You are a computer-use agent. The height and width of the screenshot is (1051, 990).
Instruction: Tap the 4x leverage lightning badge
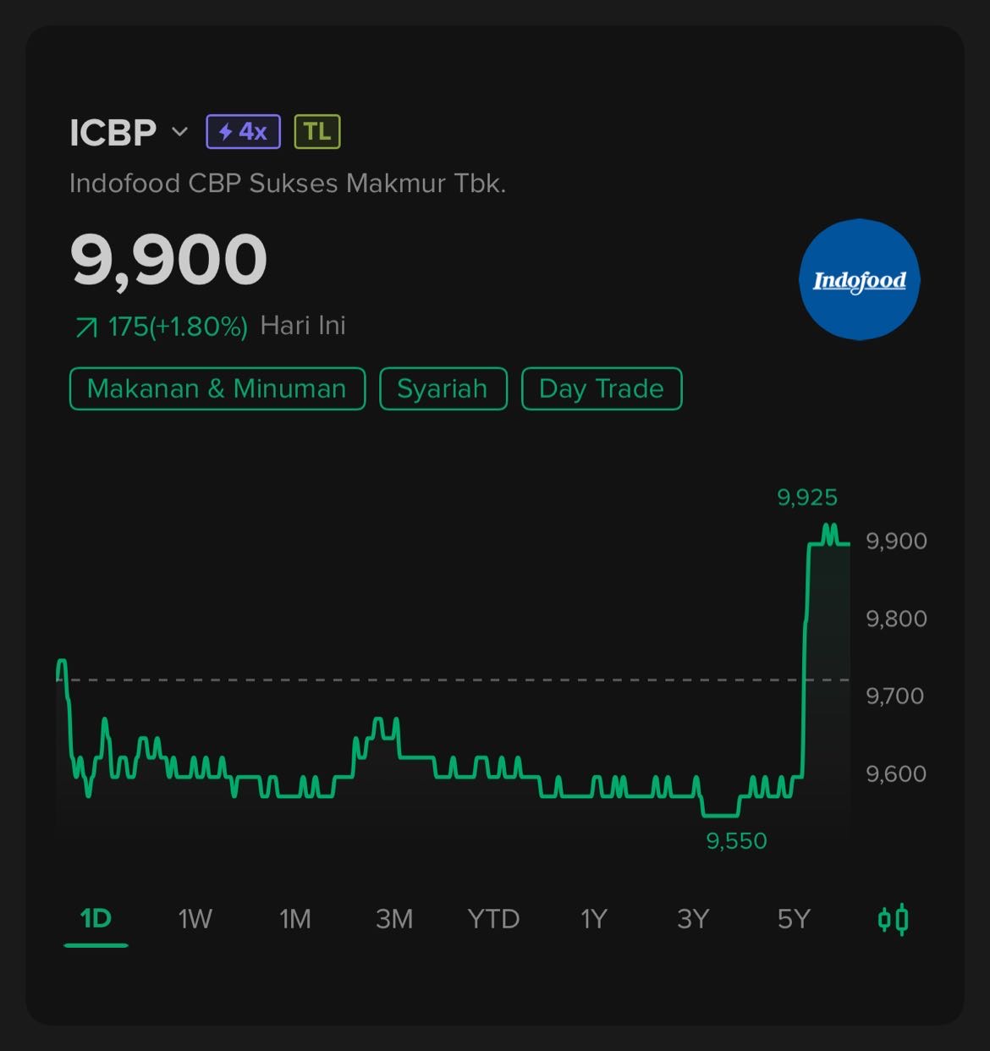[243, 132]
